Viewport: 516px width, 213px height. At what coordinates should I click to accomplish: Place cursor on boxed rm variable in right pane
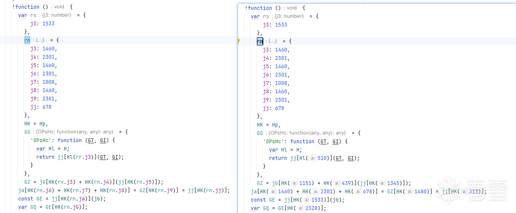coord(260,41)
